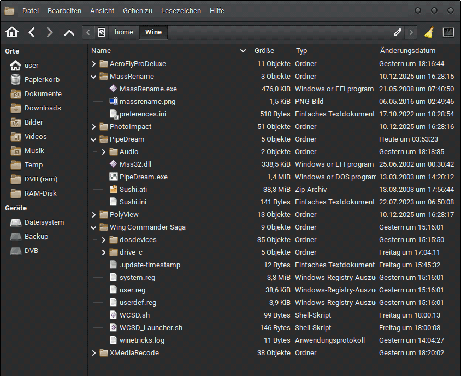
Task: Open Bilder in the sidebar
Action: pyautogui.click(x=26, y=122)
